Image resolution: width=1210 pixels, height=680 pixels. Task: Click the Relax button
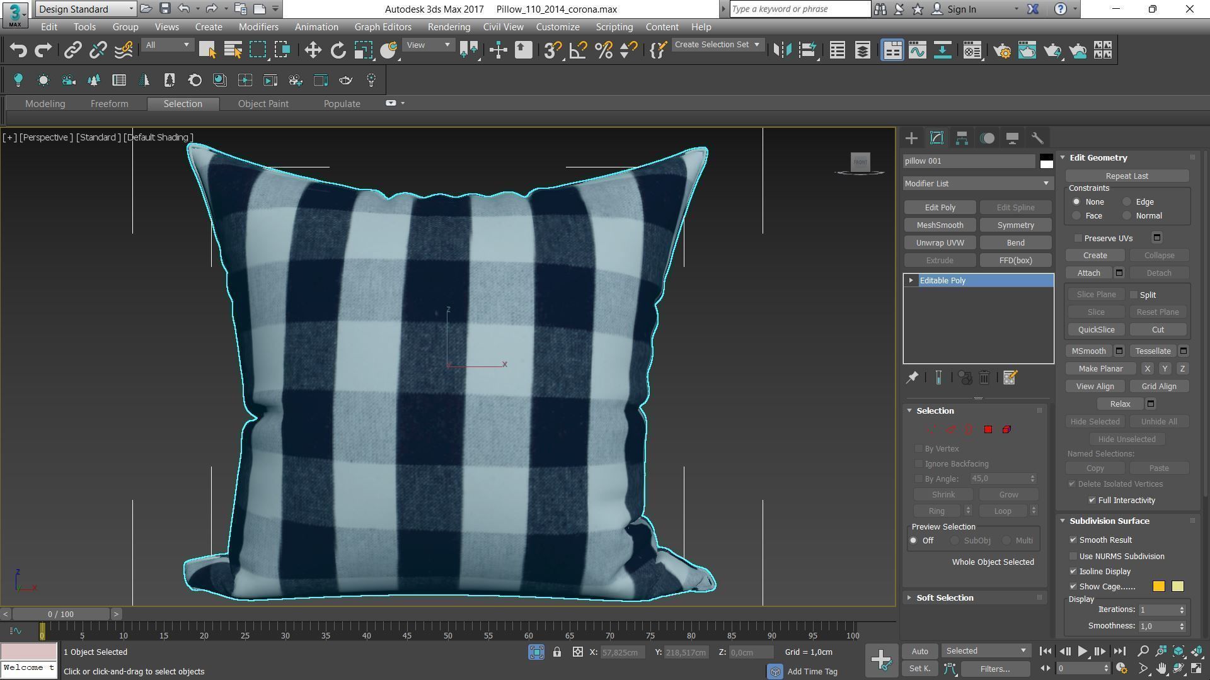1120,404
